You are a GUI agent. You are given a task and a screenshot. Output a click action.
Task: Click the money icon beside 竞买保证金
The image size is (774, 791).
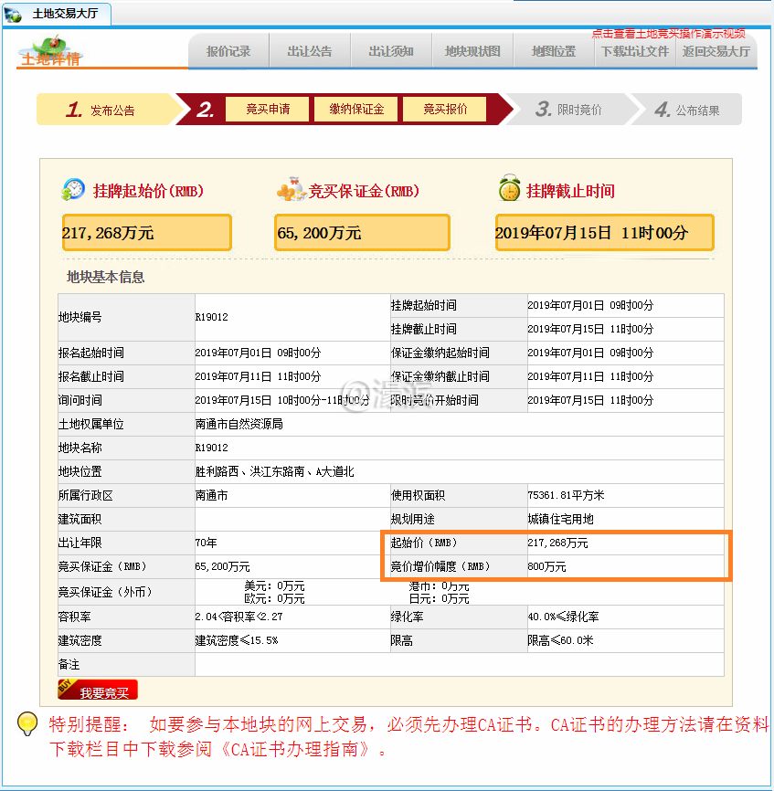291,190
